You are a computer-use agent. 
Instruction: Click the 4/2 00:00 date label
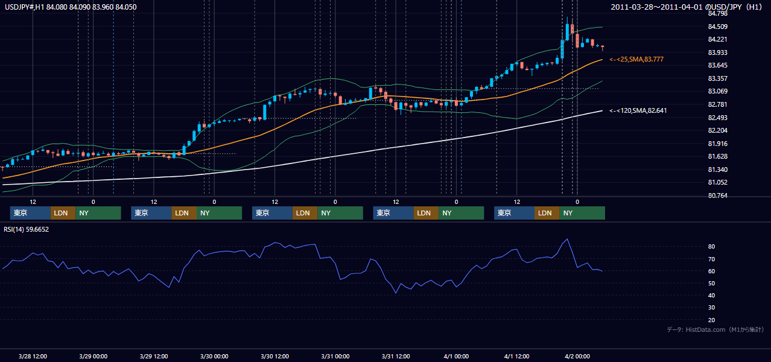point(577,356)
